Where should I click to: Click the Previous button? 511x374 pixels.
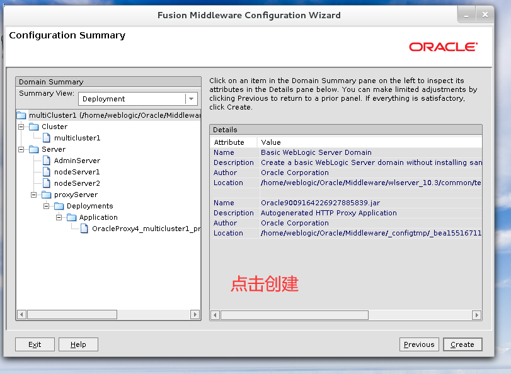pos(419,344)
